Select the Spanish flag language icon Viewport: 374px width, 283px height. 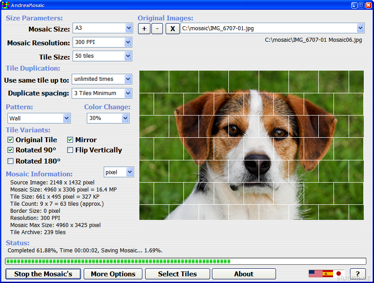(x=328, y=274)
